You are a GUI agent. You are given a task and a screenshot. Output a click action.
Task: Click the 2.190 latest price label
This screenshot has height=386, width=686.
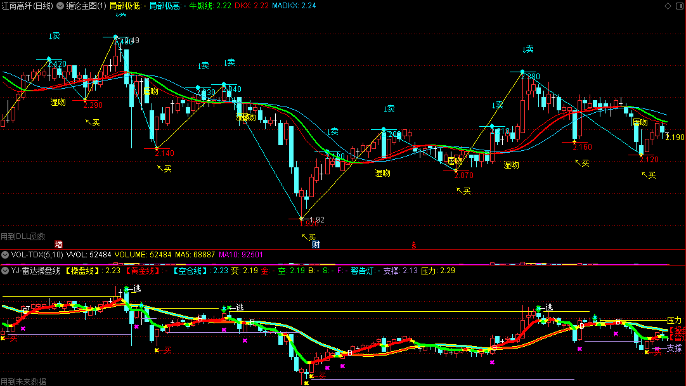pos(675,138)
